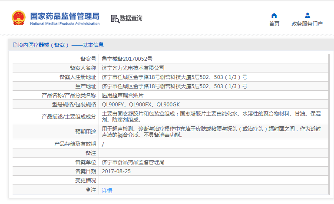Click the slash value for 产品存储及有效期
Screen dimensions: 334x204
(103, 144)
